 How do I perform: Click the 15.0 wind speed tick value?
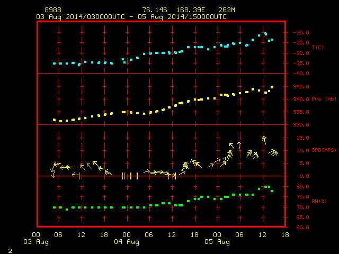(x=302, y=138)
